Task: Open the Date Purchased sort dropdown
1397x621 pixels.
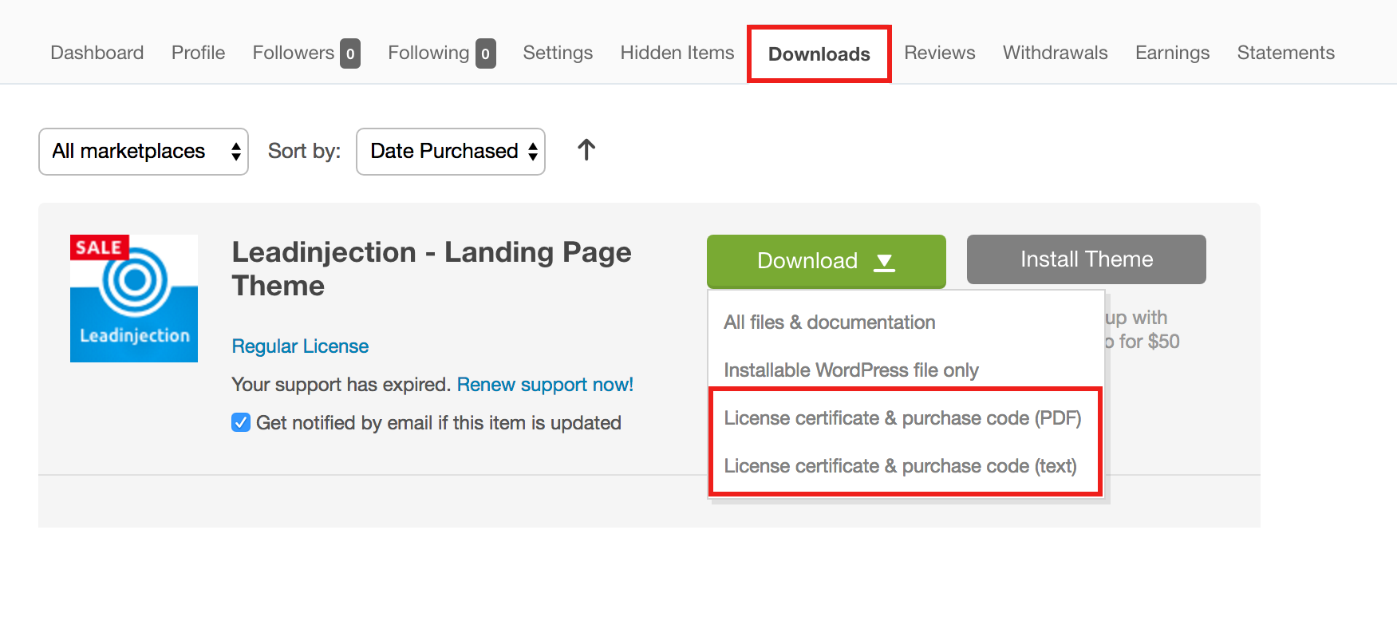Action: 451,152
